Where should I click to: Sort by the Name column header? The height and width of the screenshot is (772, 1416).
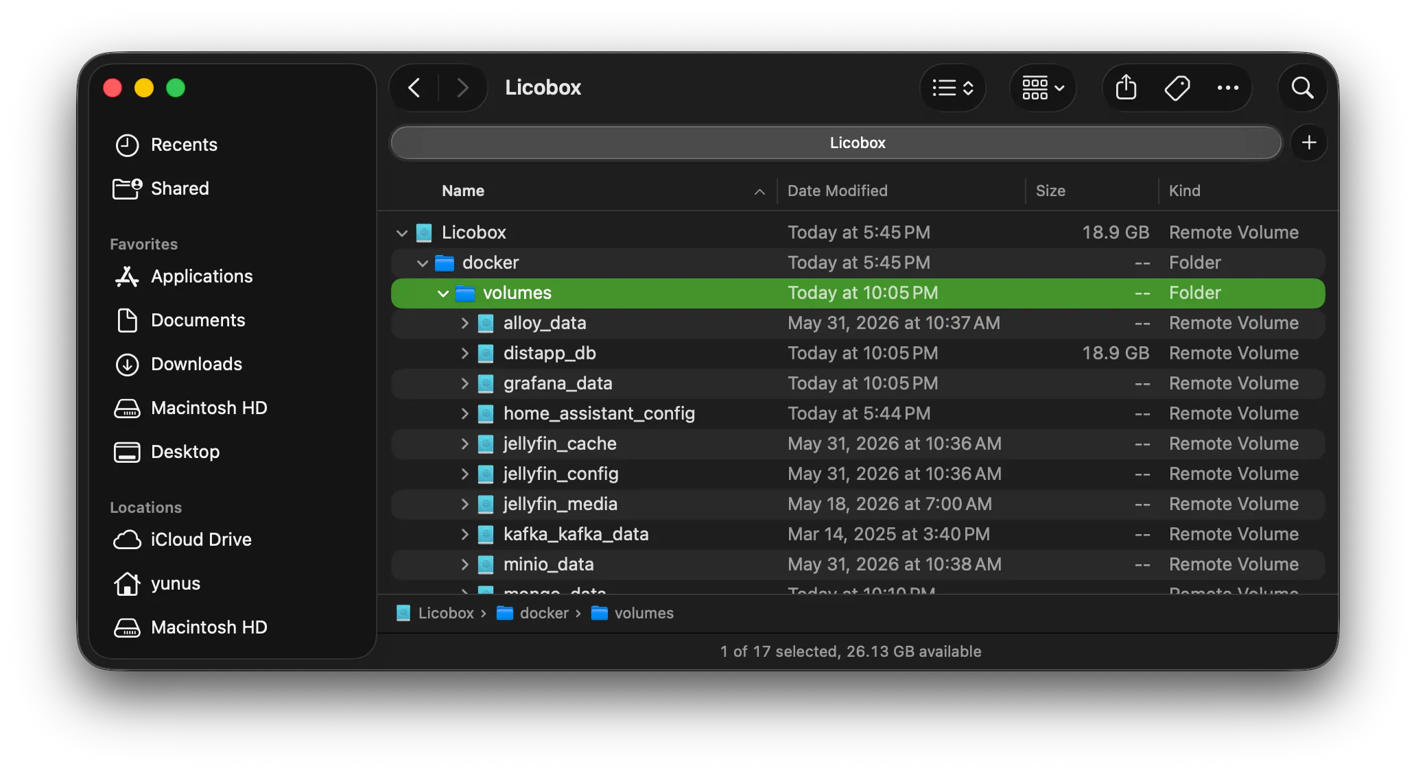click(x=463, y=191)
